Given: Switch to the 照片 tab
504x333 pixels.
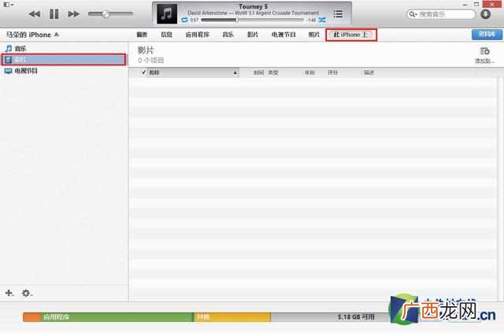Looking at the screenshot, I should (313, 35).
